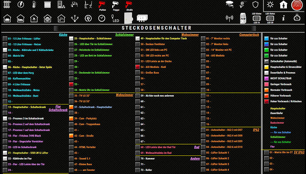The image size is (306, 174).
Task: Open the power plug socket icon
Action: (x=88, y=19)
